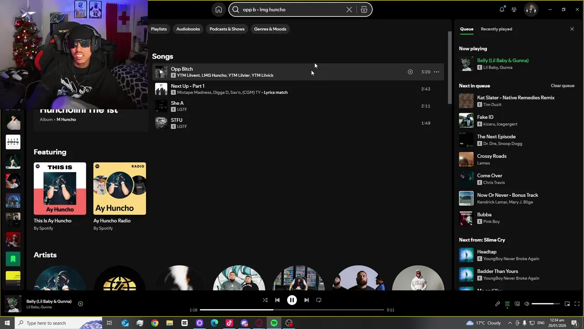
Task: Play the Opp Bitch song
Action: [x=161, y=72]
